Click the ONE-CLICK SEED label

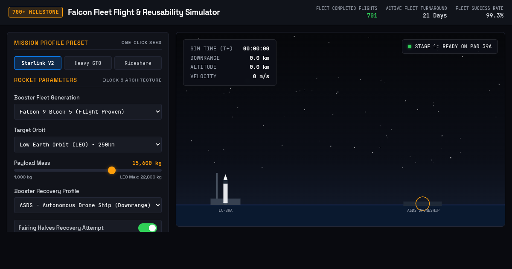pos(142,43)
